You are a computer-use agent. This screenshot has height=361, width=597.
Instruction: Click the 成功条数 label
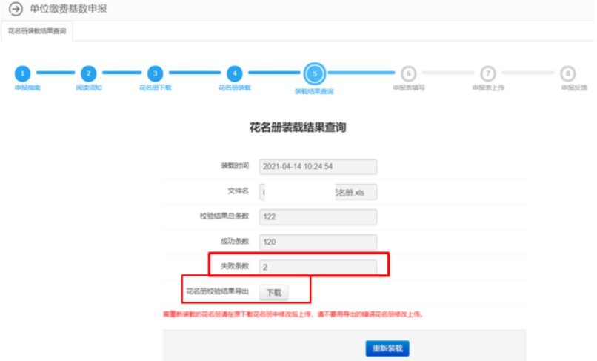(235, 241)
